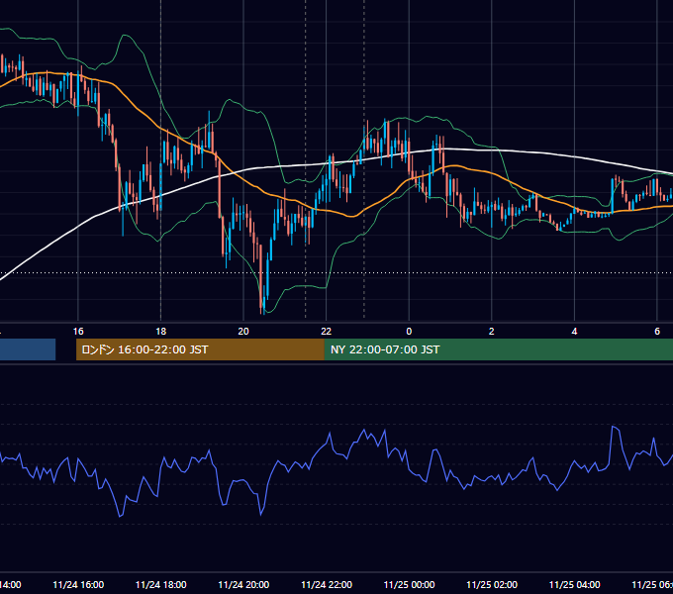
Task: Click the 4 hour label on chart axis
Action: point(574,332)
